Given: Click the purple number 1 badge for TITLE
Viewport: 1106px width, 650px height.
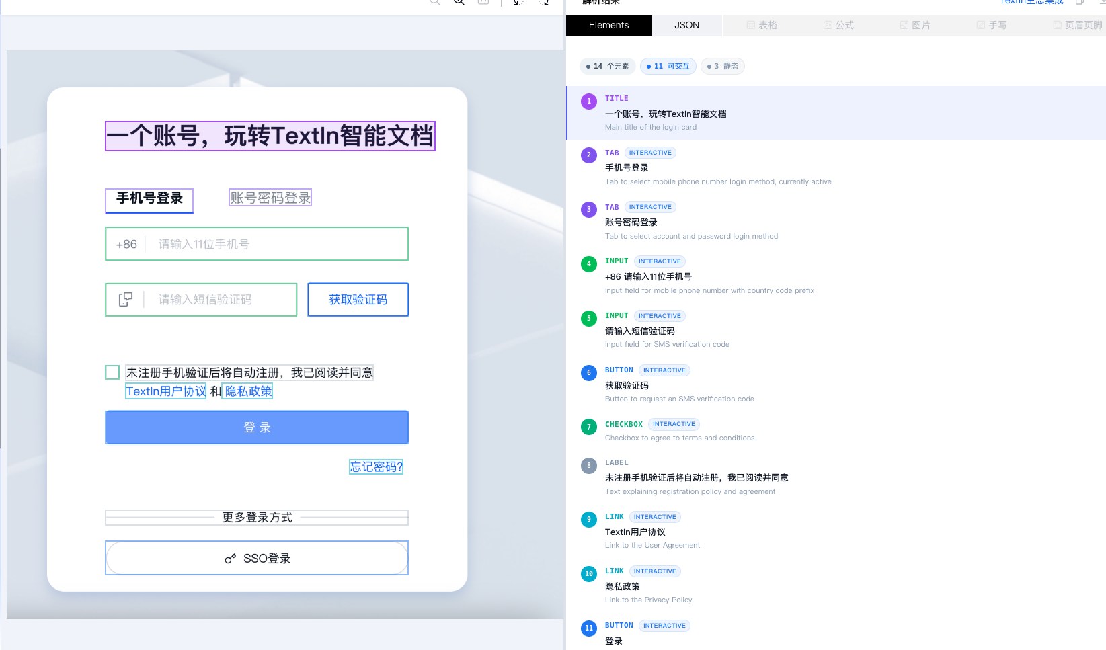Looking at the screenshot, I should pos(589,101).
